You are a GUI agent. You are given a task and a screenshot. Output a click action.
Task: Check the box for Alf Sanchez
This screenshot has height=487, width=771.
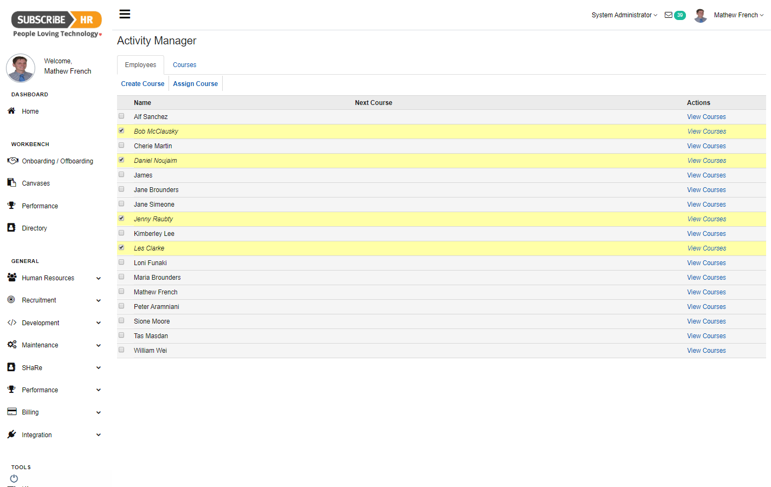pos(121,116)
